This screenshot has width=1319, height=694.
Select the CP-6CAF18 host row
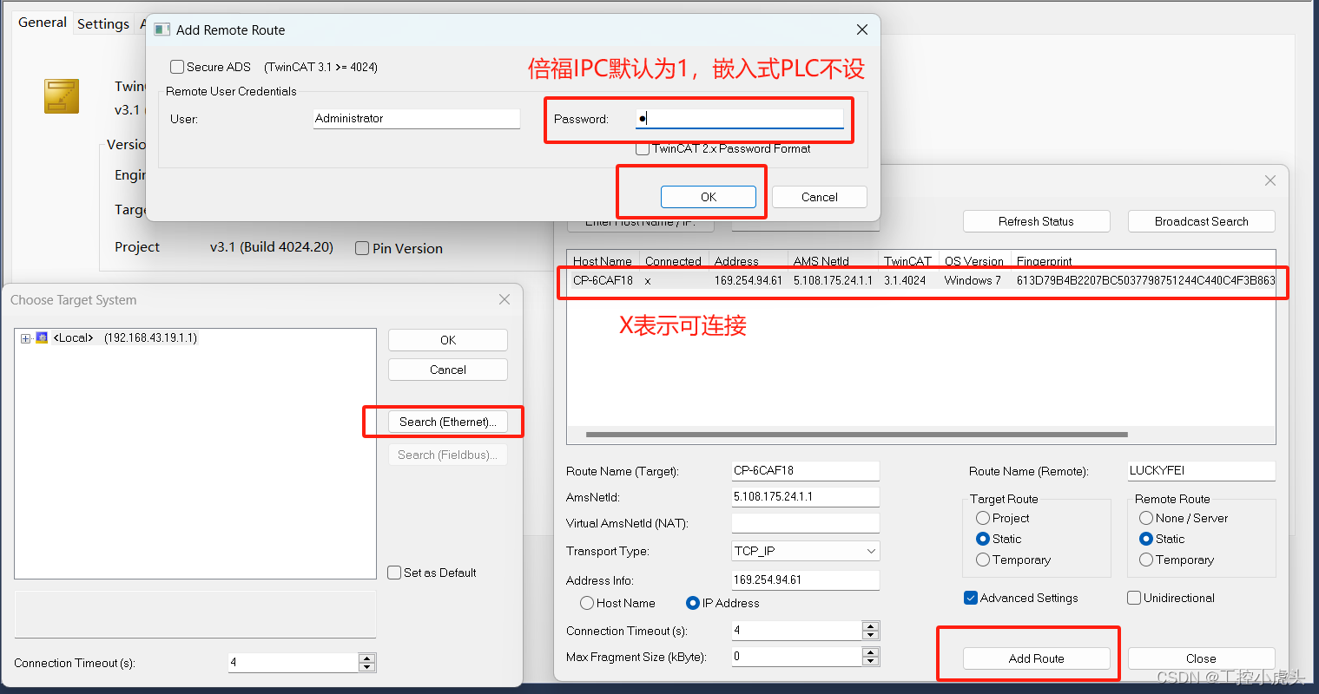pyautogui.click(x=921, y=280)
